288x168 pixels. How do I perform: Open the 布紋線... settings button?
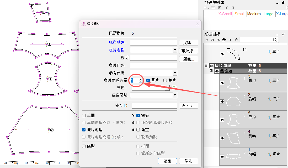(x=189, y=51)
